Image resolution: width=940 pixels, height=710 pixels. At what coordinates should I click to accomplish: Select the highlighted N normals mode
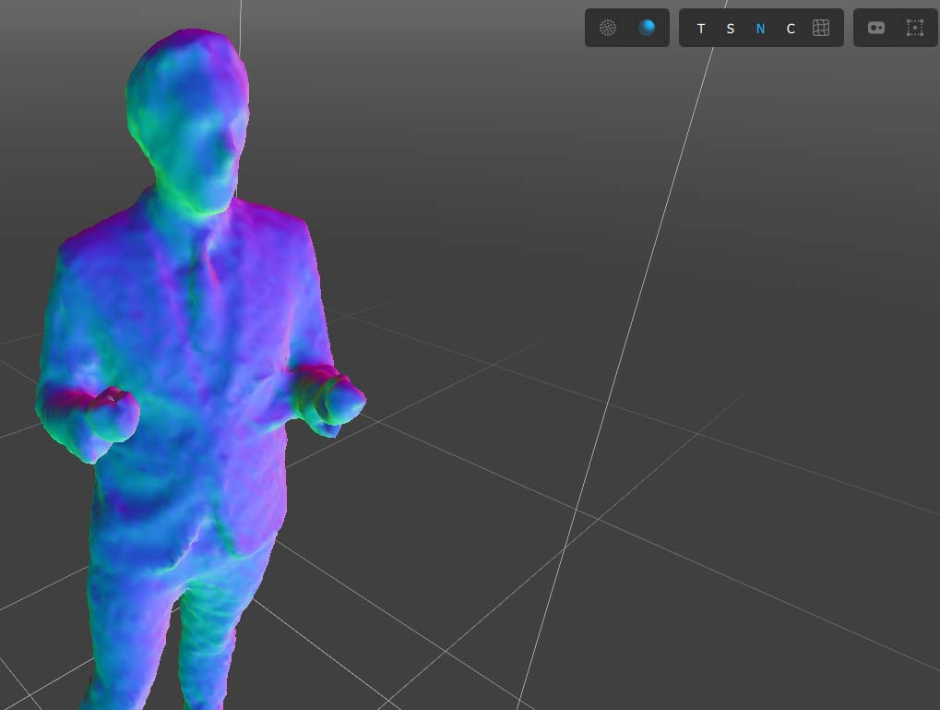click(x=760, y=29)
